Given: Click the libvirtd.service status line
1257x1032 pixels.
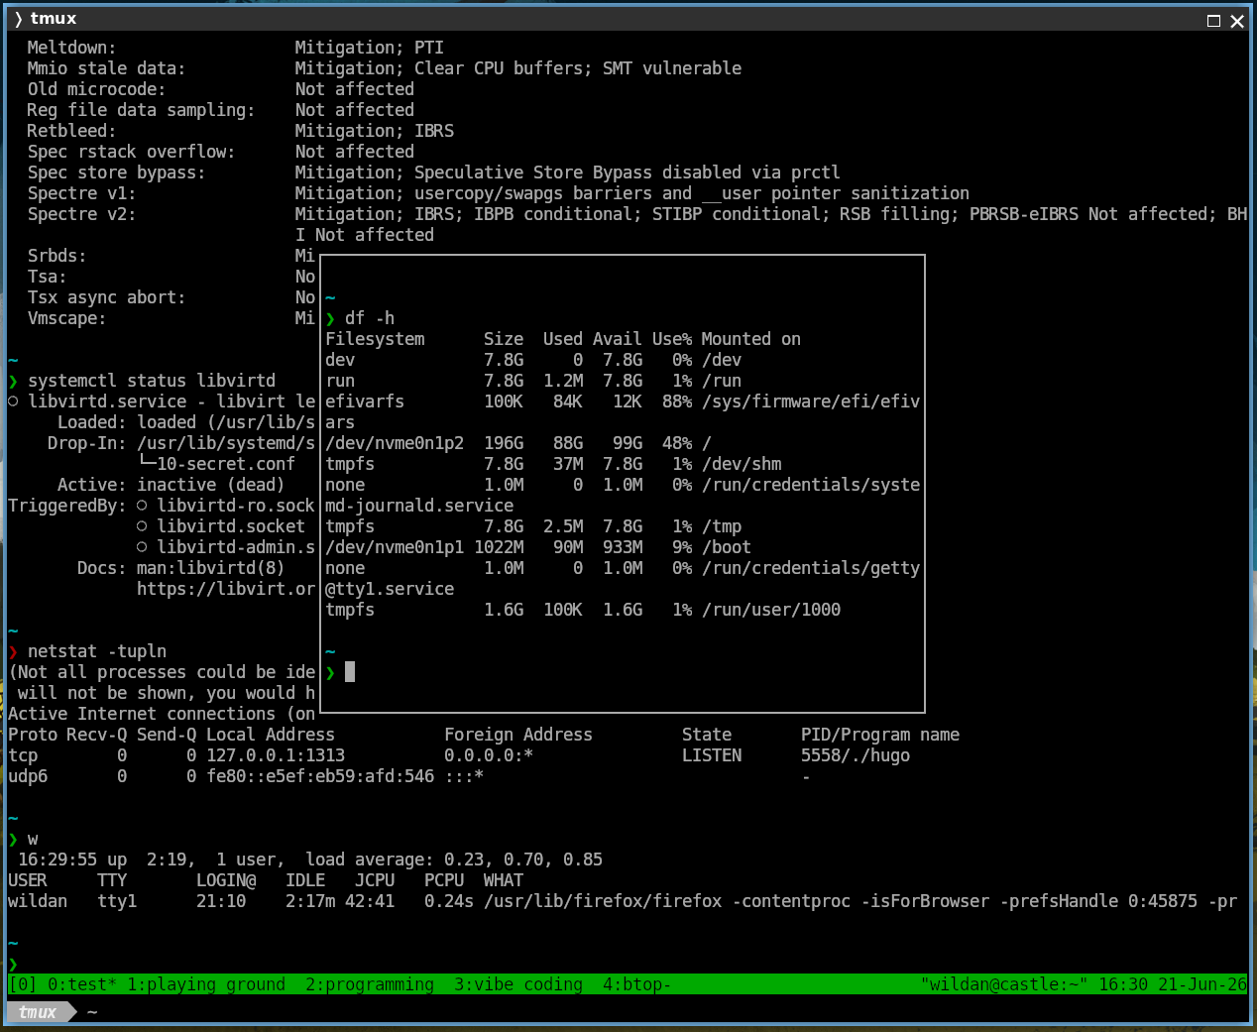Looking at the screenshot, I should (x=162, y=401).
